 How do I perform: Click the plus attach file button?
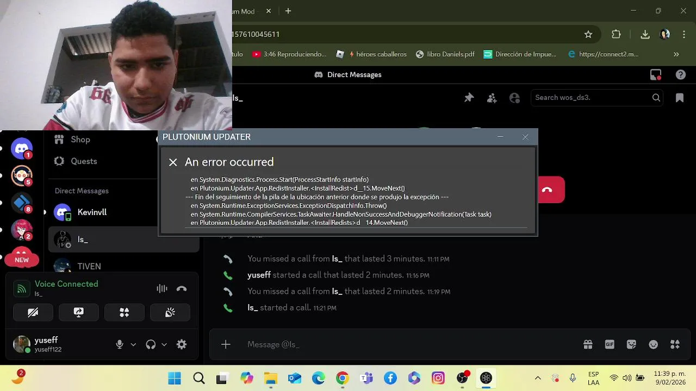coord(226,344)
